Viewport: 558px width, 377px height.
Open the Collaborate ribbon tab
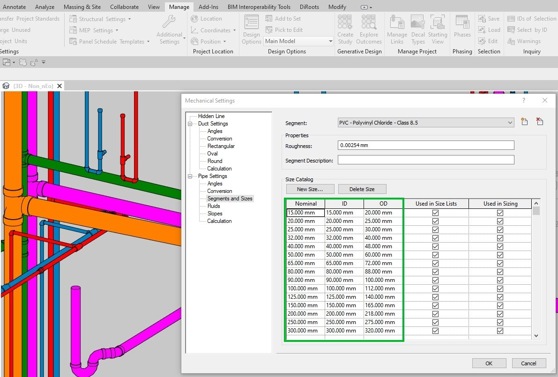[x=125, y=7]
